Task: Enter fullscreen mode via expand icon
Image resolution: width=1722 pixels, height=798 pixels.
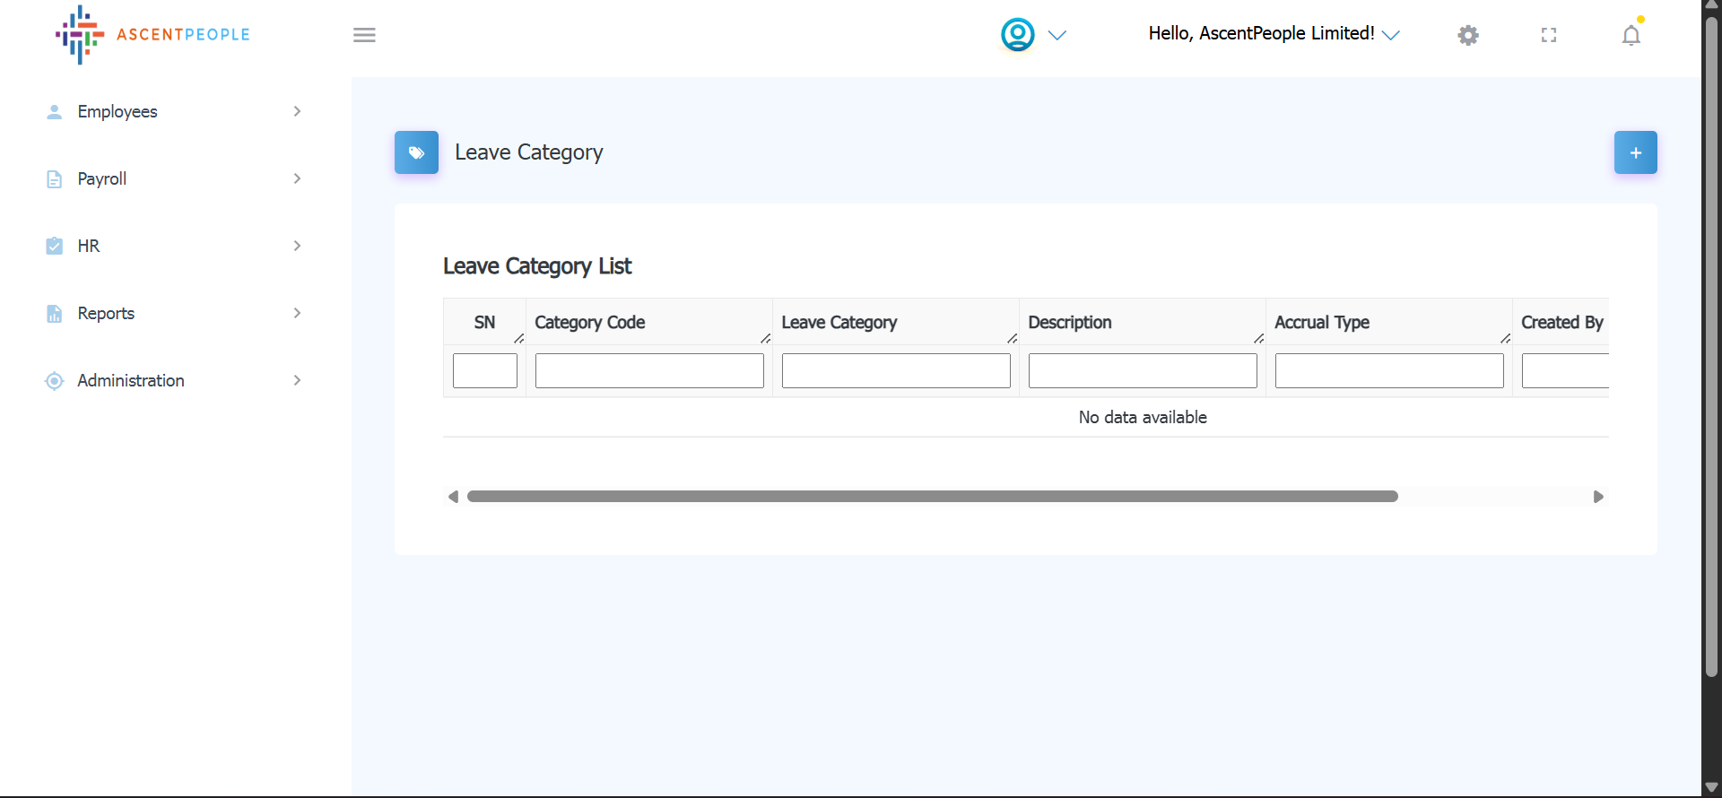Action: pos(1549,35)
